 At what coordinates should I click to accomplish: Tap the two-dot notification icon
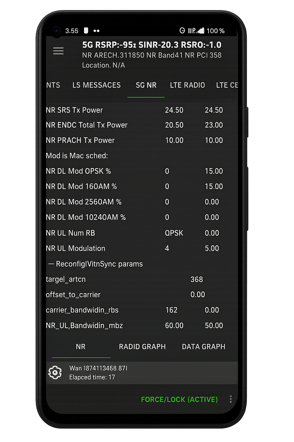click(x=97, y=31)
